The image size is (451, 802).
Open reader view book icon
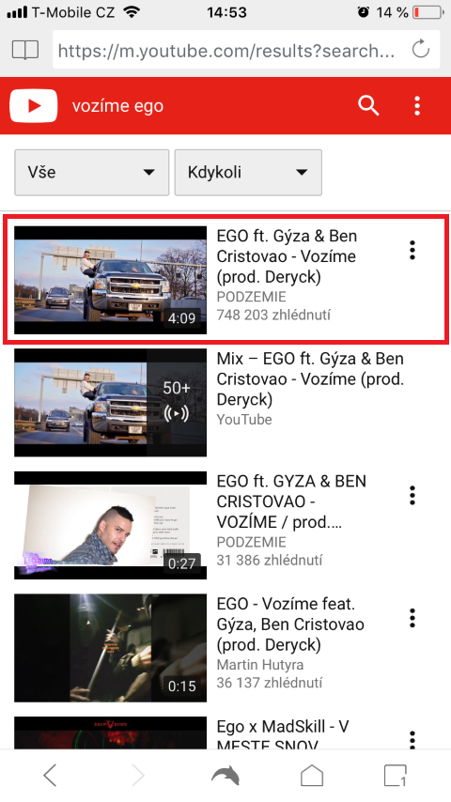(x=25, y=50)
